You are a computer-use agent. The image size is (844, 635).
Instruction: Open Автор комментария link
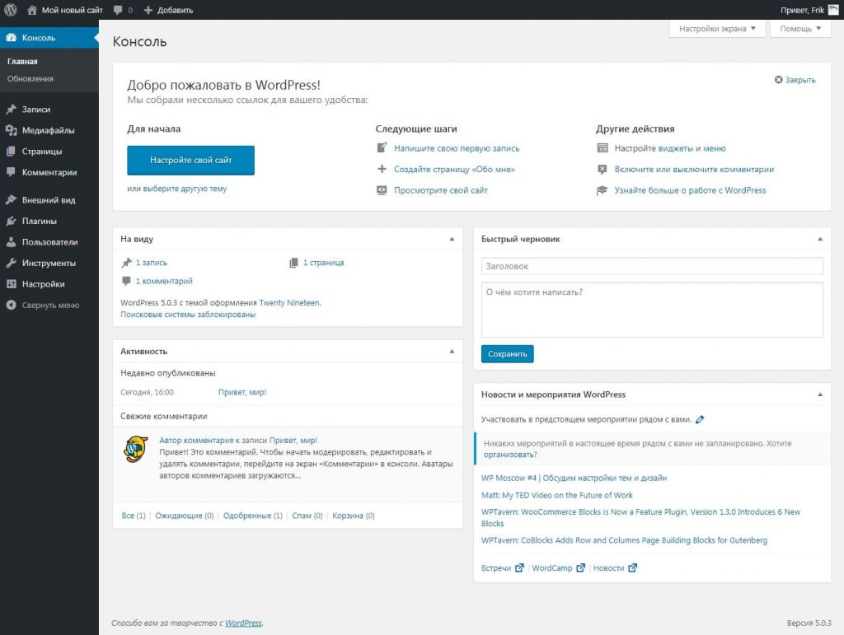(196, 441)
